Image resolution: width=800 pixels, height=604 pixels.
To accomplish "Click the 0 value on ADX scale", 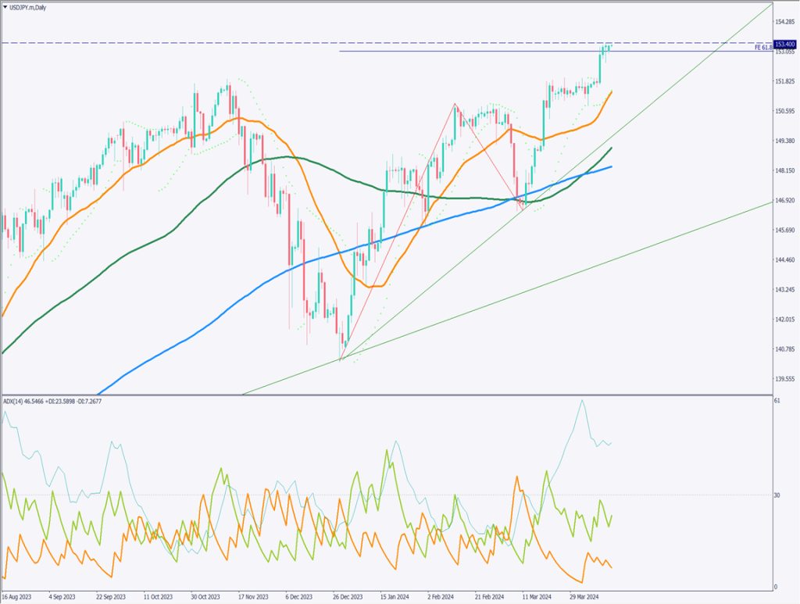I will 775,587.
